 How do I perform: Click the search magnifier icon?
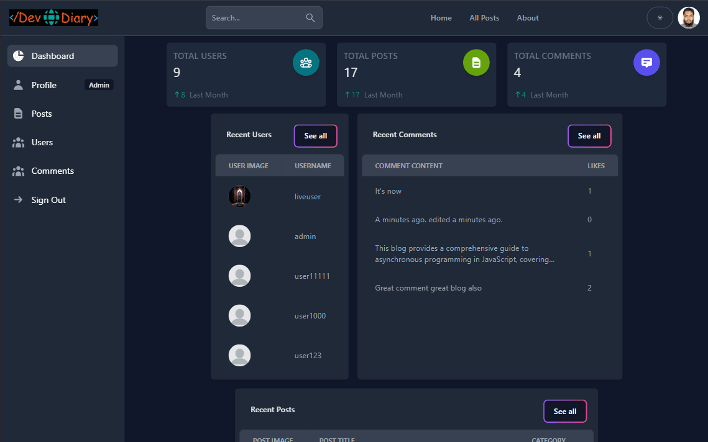310,18
